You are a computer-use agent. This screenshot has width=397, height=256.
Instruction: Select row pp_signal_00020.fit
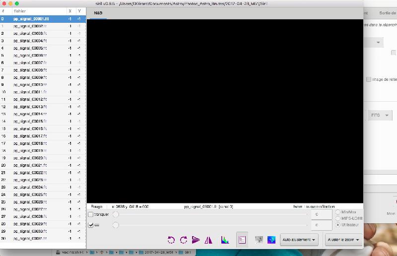pyautogui.click(x=43, y=158)
